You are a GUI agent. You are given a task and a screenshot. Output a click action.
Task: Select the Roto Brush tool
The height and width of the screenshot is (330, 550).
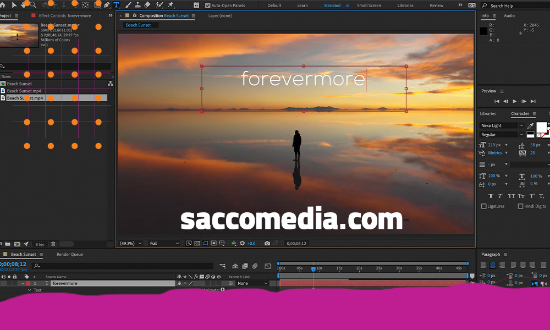click(159, 5)
